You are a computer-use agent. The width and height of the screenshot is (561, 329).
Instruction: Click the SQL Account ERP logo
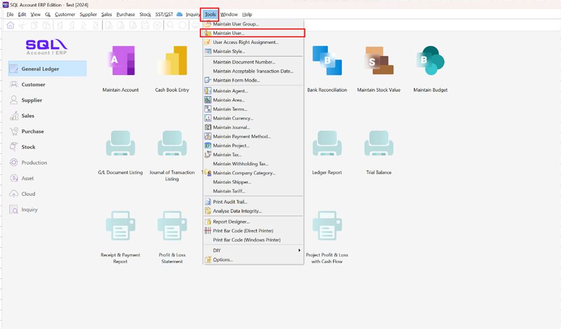tap(47, 46)
